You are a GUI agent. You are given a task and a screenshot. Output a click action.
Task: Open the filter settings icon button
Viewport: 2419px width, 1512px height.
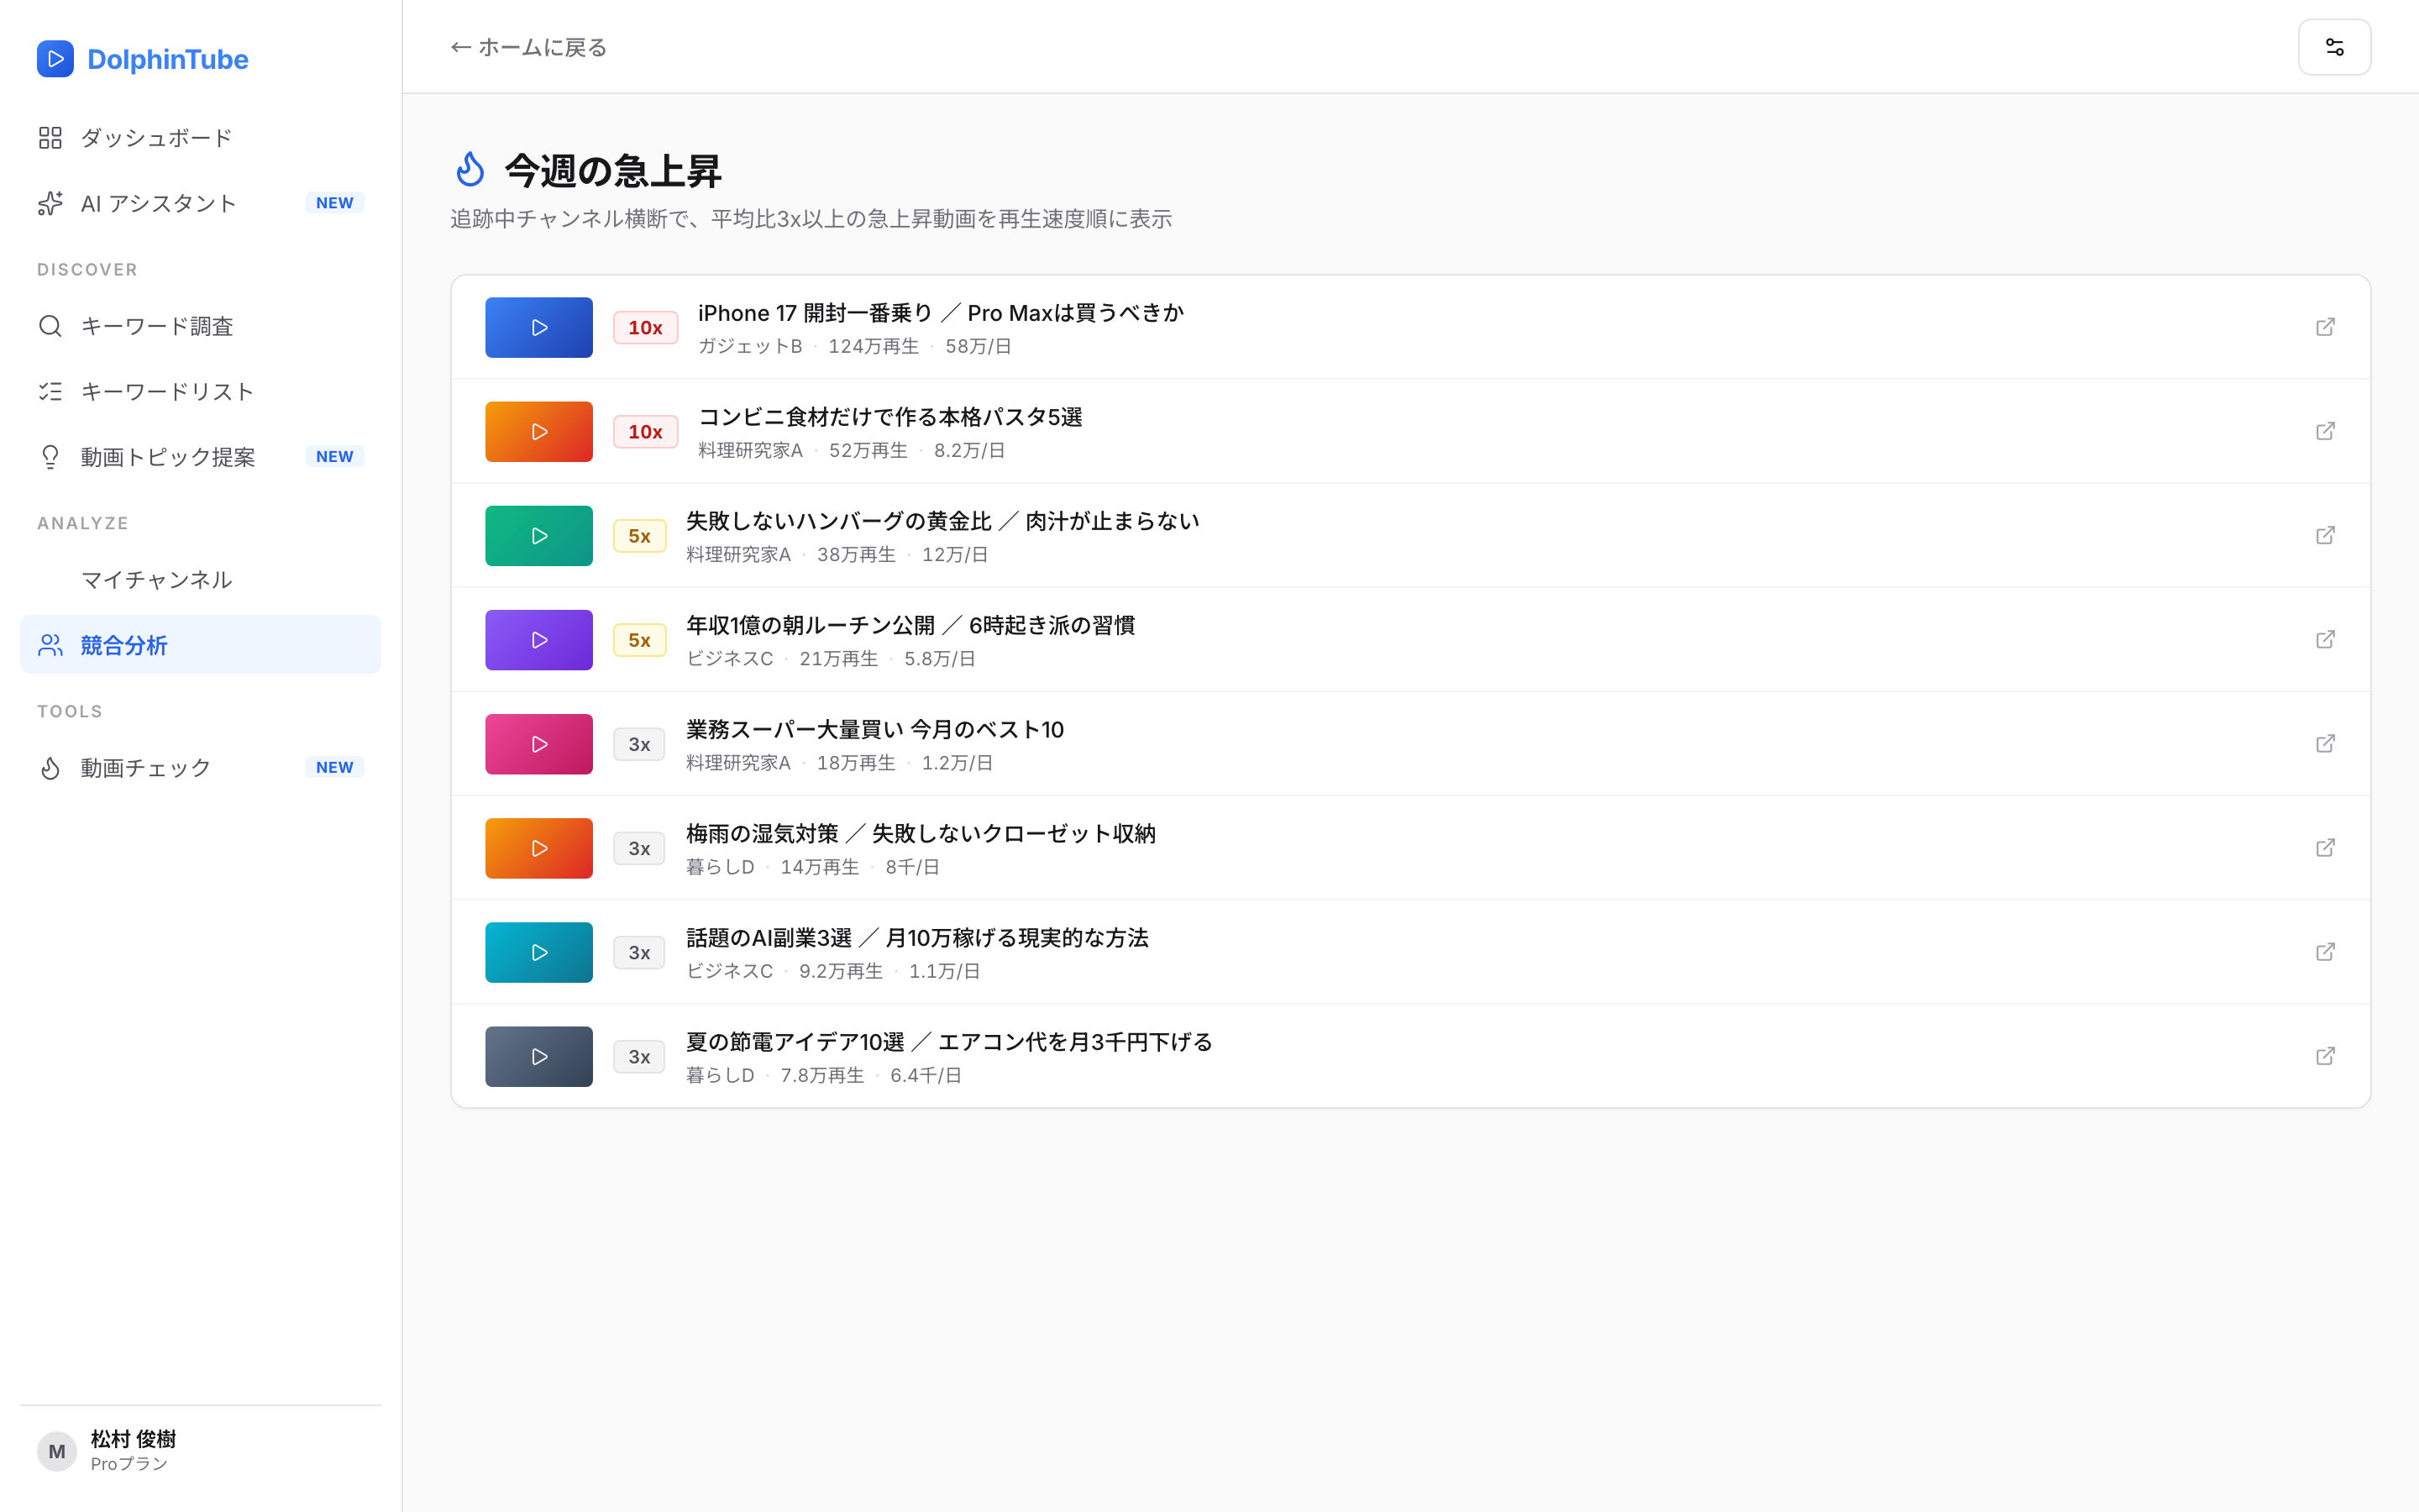click(x=2334, y=47)
